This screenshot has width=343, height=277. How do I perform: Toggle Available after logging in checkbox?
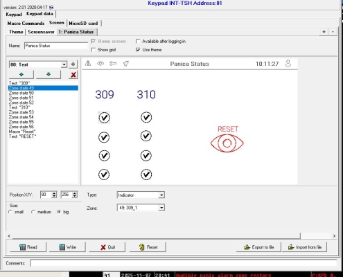pos(138,42)
